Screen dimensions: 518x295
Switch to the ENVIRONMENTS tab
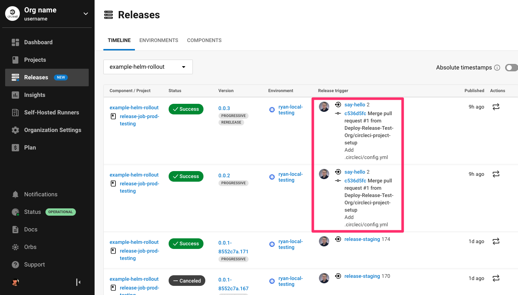[x=159, y=41]
